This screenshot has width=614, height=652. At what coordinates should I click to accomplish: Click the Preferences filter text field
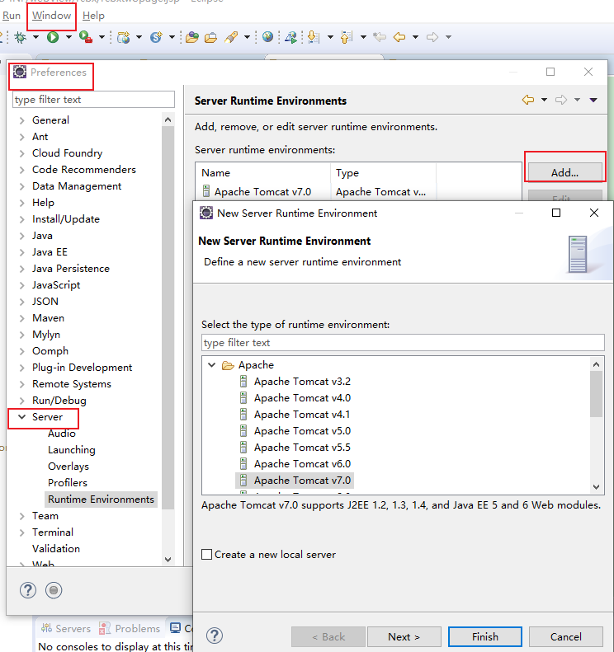click(93, 100)
